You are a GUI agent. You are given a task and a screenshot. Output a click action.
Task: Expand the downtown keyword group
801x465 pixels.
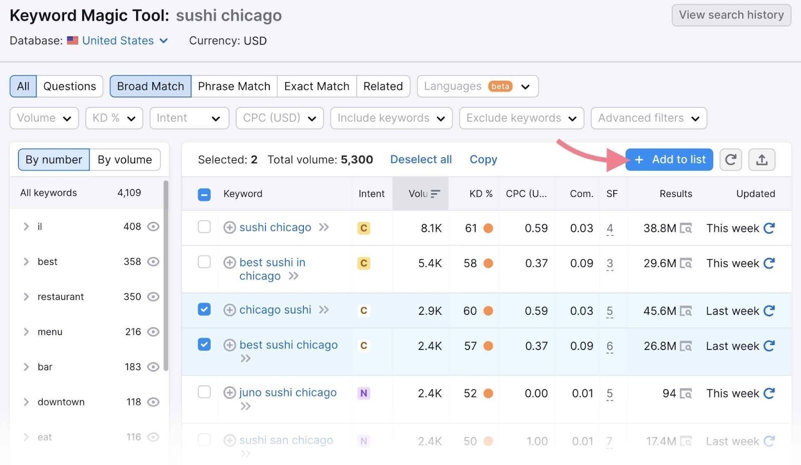[x=26, y=402]
